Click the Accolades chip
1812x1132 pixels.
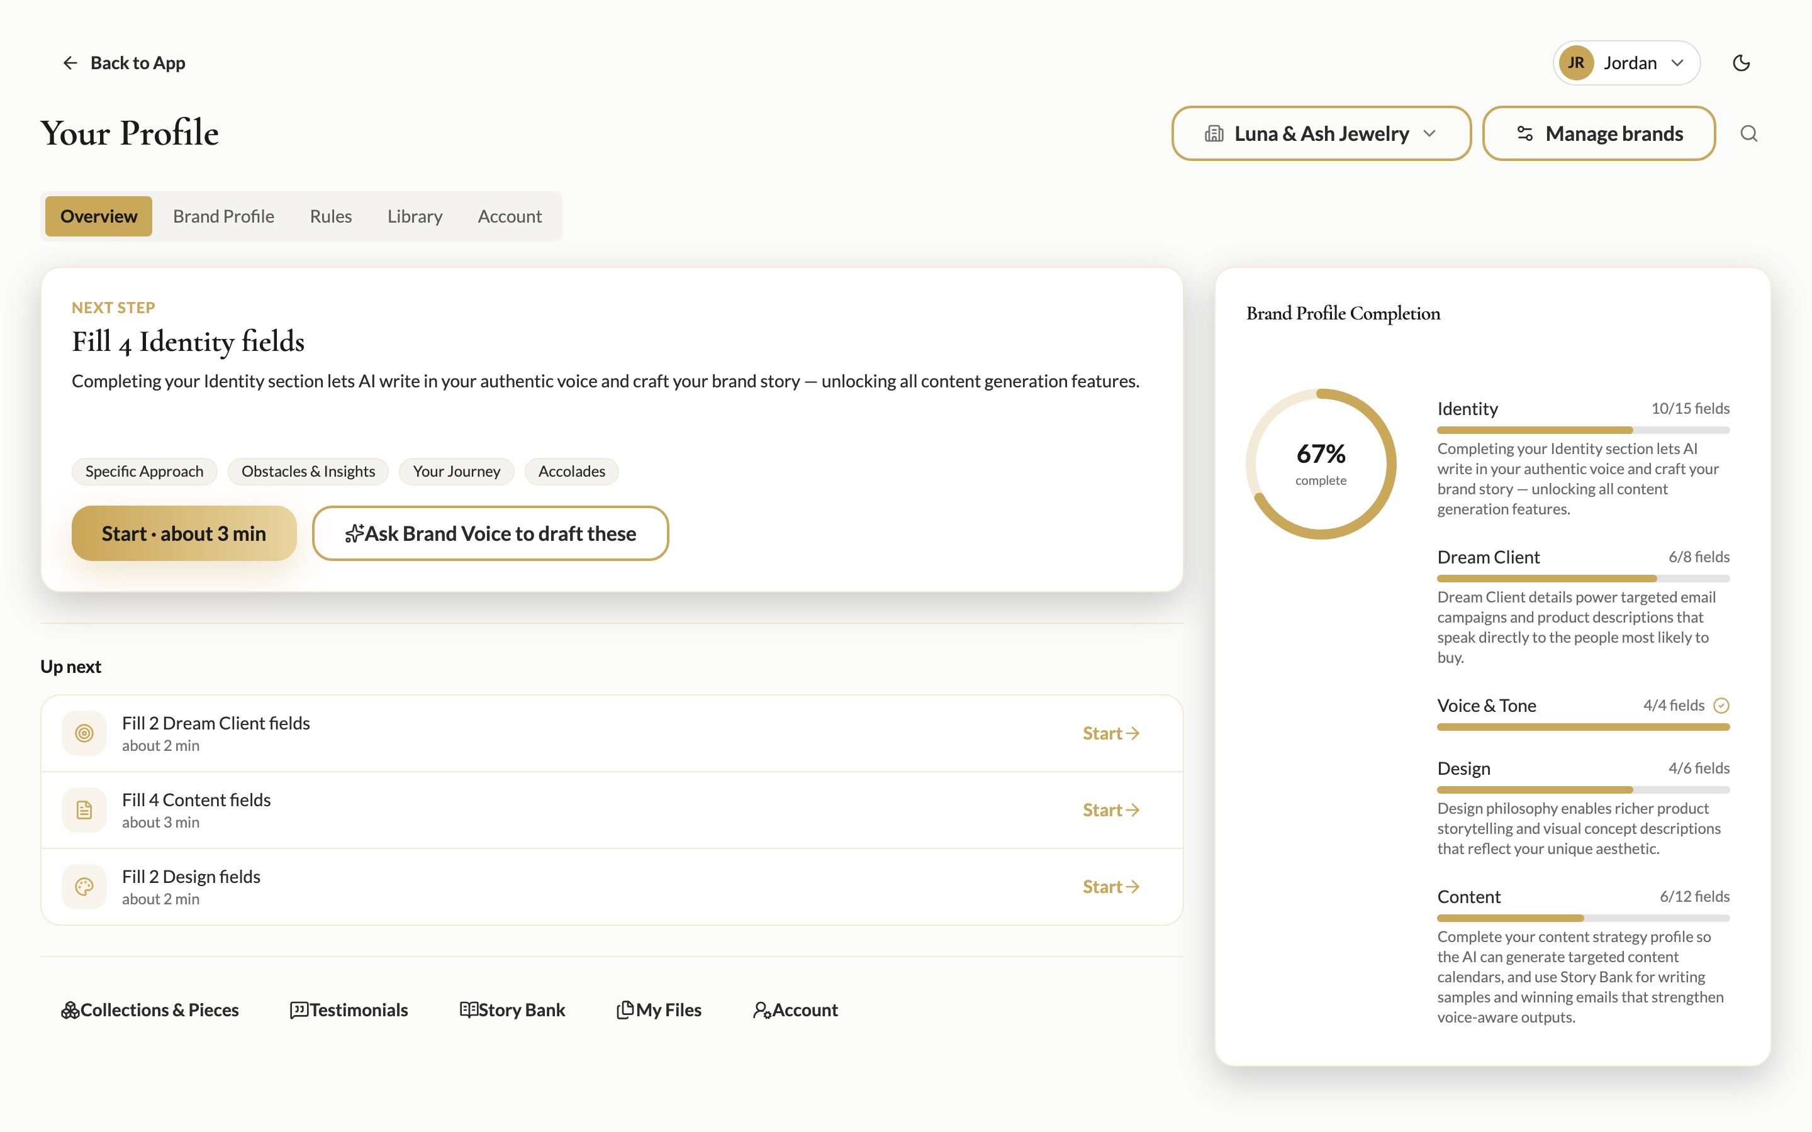coord(571,471)
